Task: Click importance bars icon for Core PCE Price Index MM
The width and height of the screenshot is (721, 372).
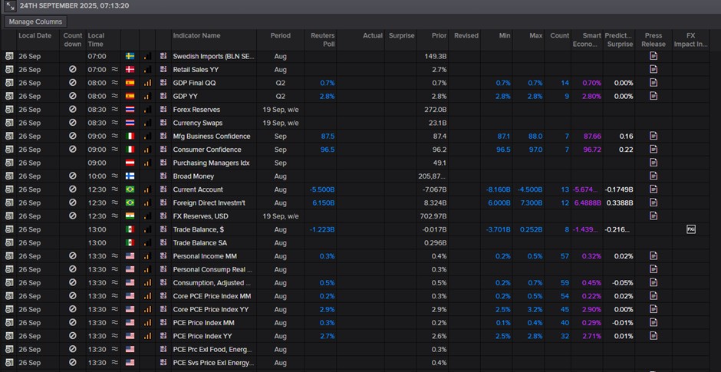Action: click(x=147, y=296)
